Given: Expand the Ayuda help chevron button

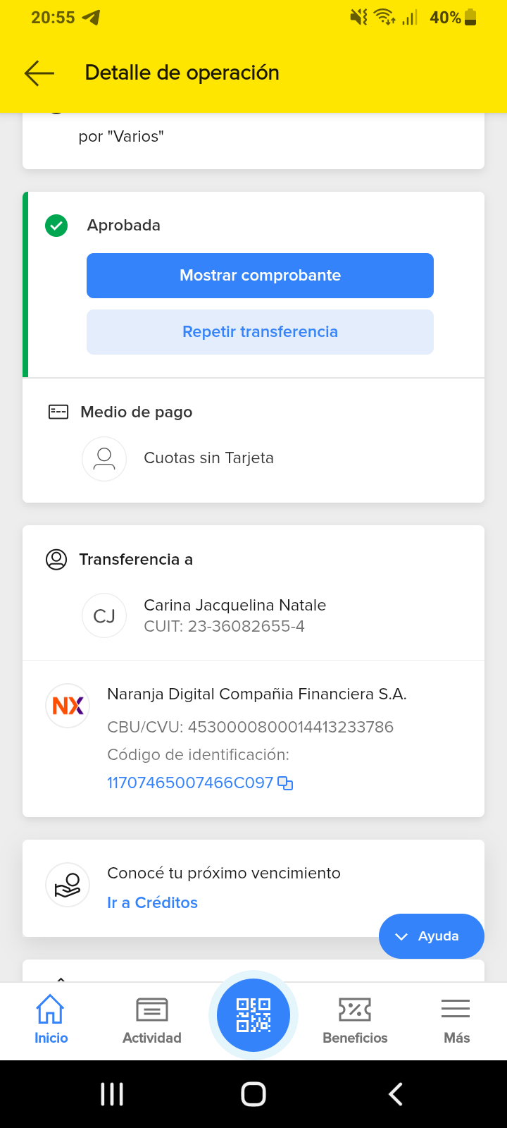Looking at the screenshot, I should click(x=432, y=936).
